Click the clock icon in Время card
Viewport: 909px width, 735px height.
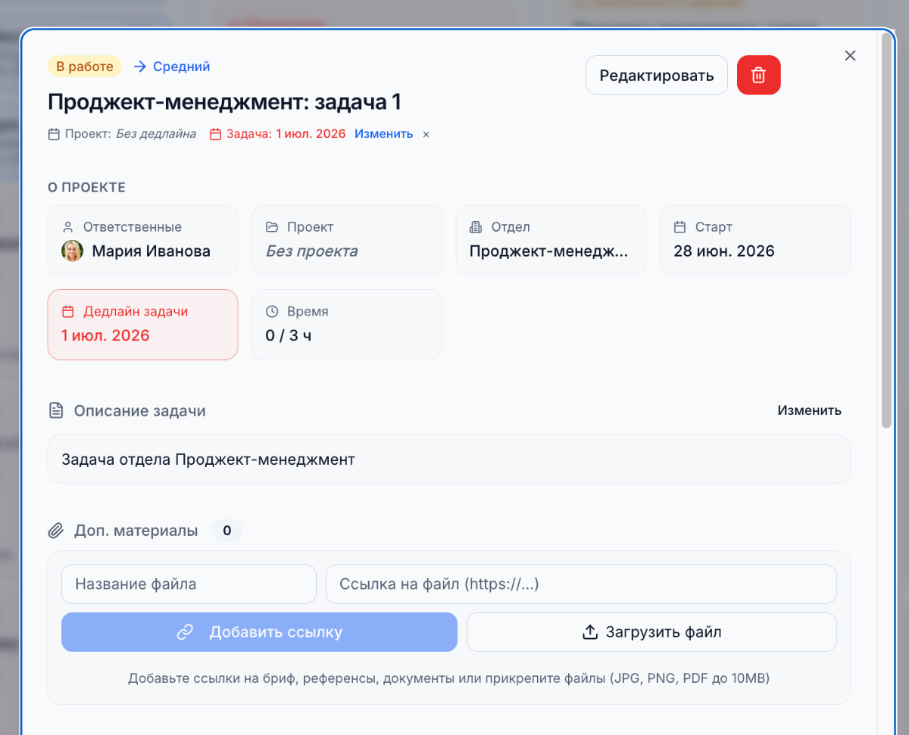point(272,312)
